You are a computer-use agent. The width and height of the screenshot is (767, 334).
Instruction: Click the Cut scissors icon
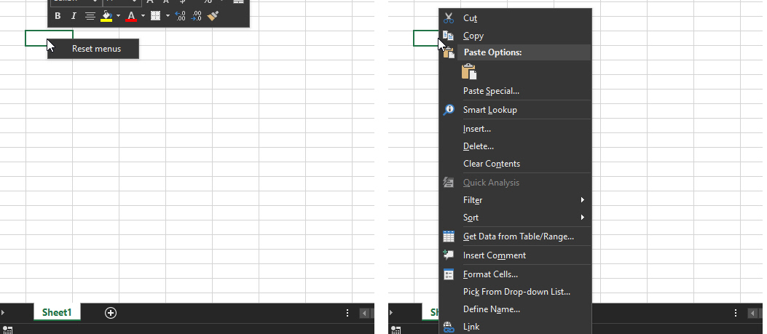pyautogui.click(x=449, y=18)
